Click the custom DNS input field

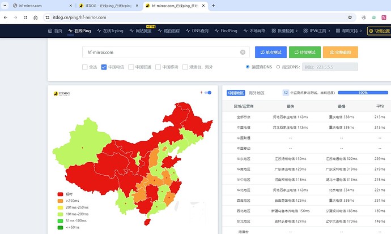point(330,67)
